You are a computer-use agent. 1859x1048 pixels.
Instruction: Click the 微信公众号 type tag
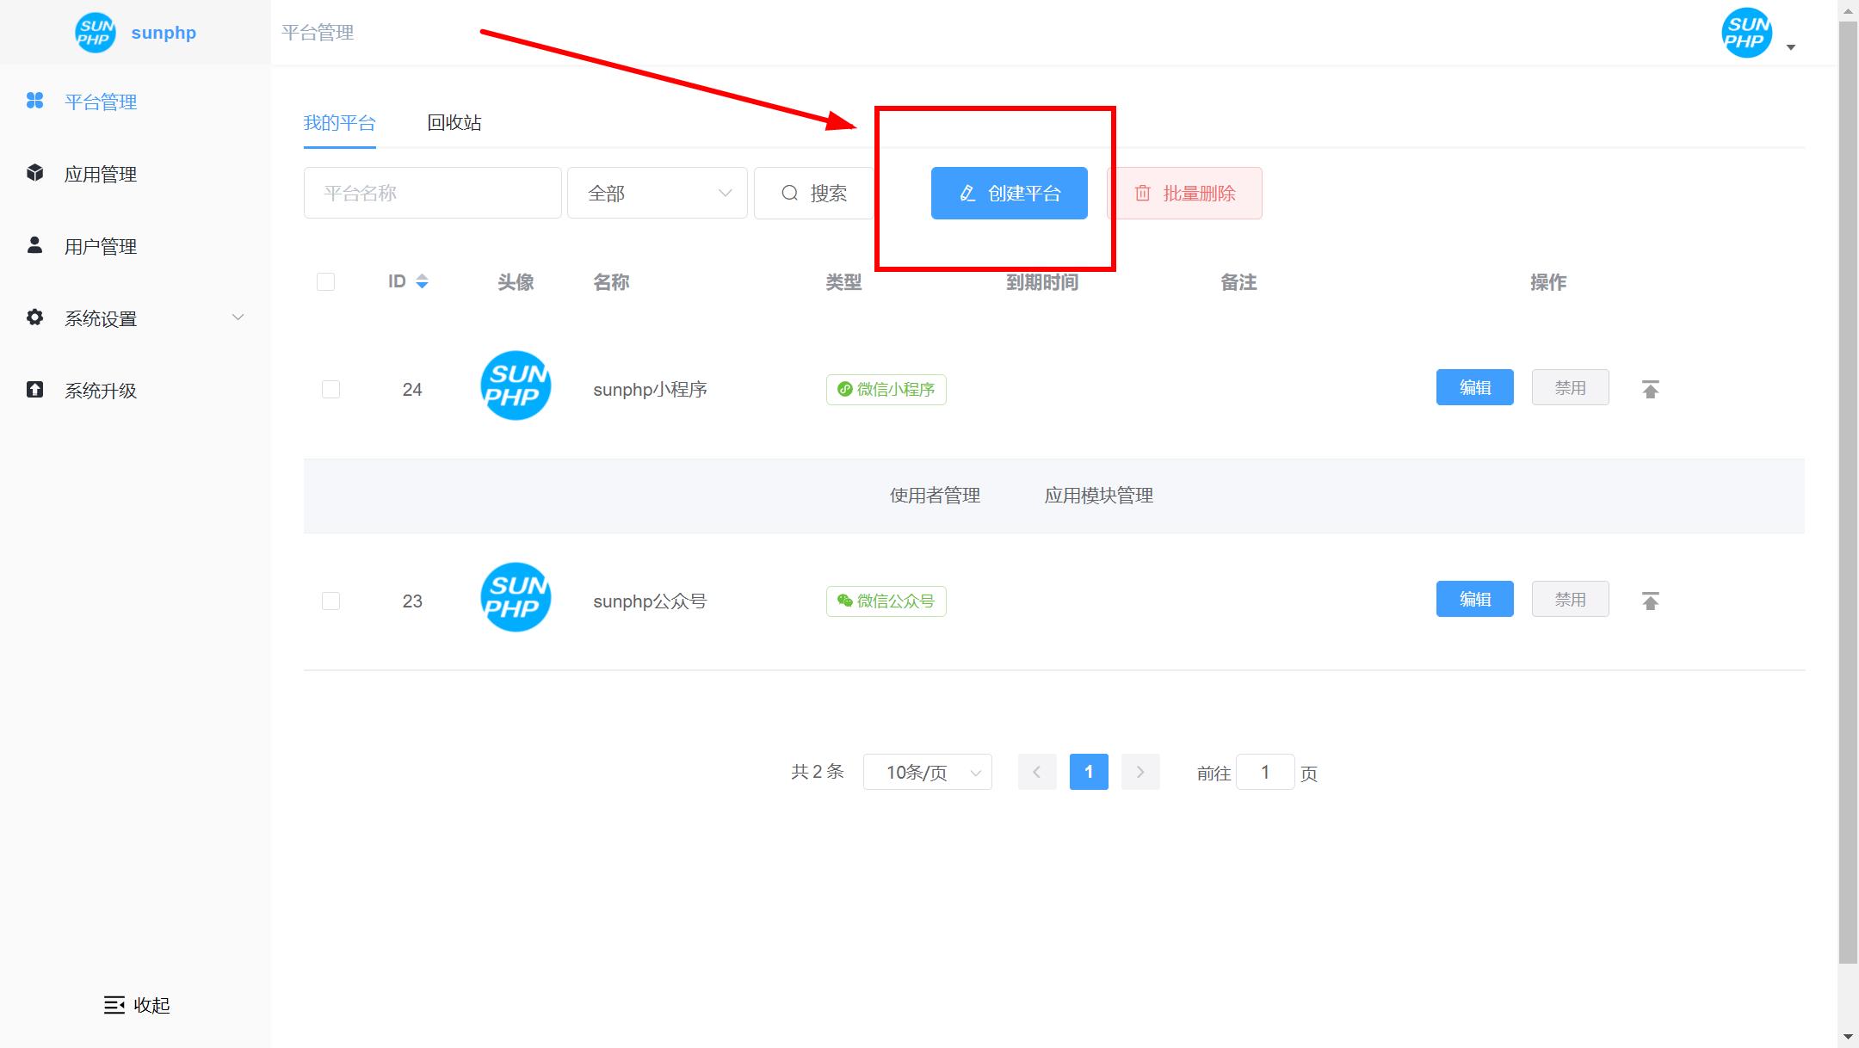point(886,601)
